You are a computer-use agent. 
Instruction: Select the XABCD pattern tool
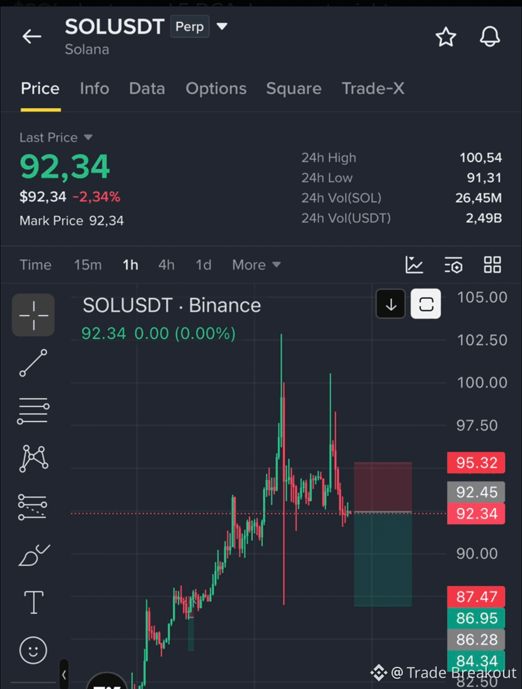[33, 459]
